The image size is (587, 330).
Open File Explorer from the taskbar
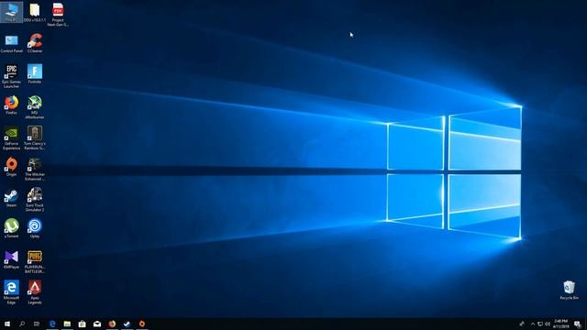click(67, 324)
